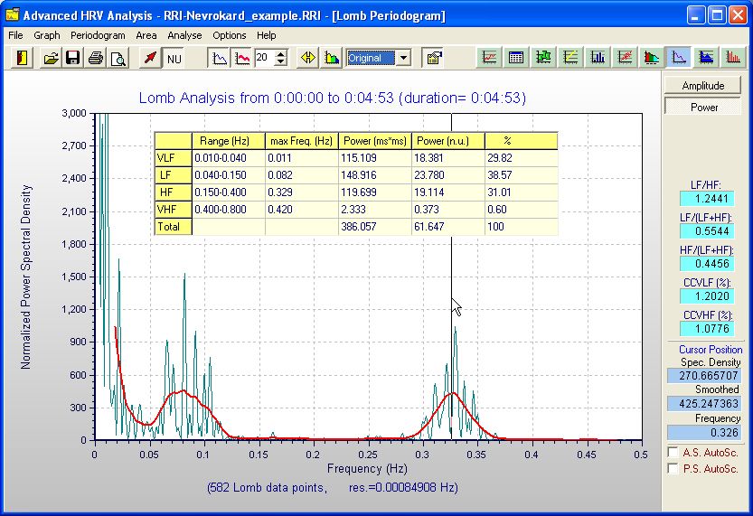Click the exit door icon in toolbar
This screenshot has width=753, height=516.
pyautogui.click(x=23, y=58)
